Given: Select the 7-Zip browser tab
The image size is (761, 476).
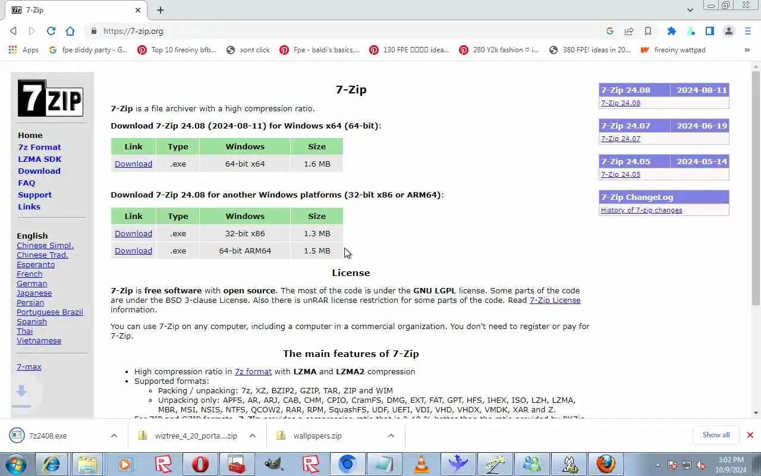Looking at the screenshot, I should coord(77,10).
